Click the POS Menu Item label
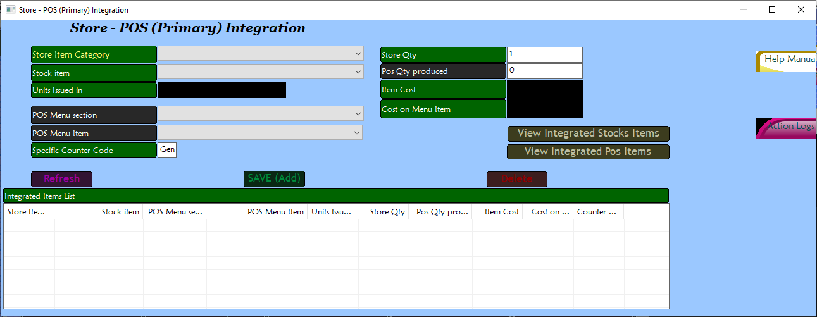The height and width of the screenshot is (317, 817). (x=94, y=134)
